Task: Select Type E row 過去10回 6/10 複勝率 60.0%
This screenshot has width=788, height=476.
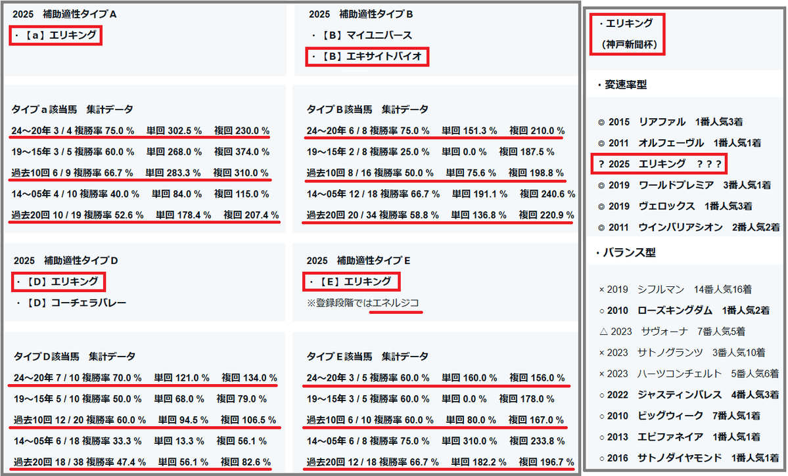Action: tap(435, 420)
